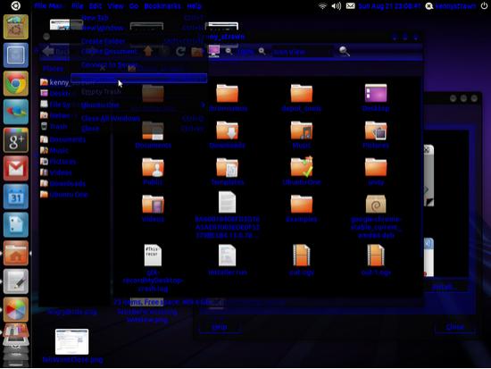The width and height of the screenshot is (491, 369).
Task: Open the Templates folder
Action: pyautogui.click(x=228, y=172)
